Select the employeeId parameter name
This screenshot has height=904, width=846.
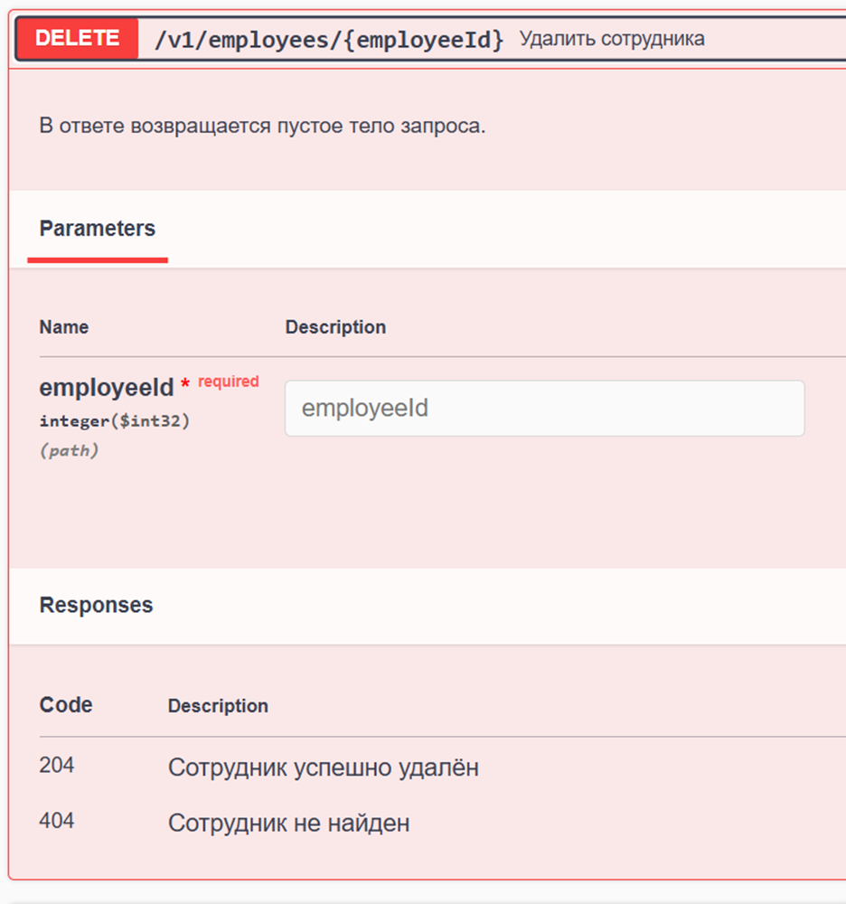pyautogui.click(x=105, y=387)
